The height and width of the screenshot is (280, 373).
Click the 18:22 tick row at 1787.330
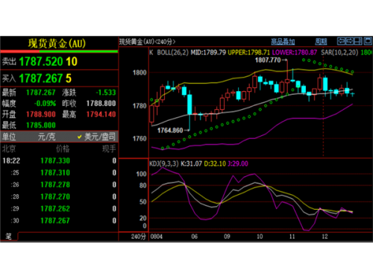pos(59,161)
